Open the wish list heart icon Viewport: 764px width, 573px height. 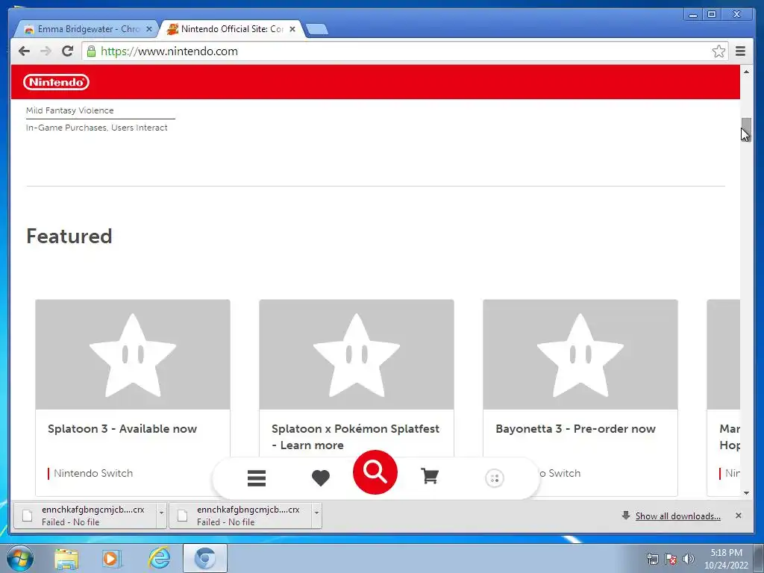(x=321, y=478)
